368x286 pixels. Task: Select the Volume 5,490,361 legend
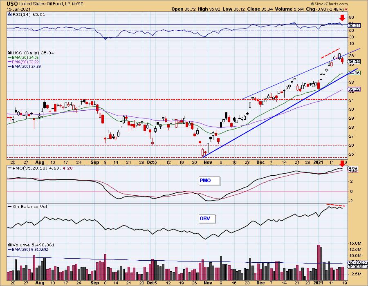(34, 245)
